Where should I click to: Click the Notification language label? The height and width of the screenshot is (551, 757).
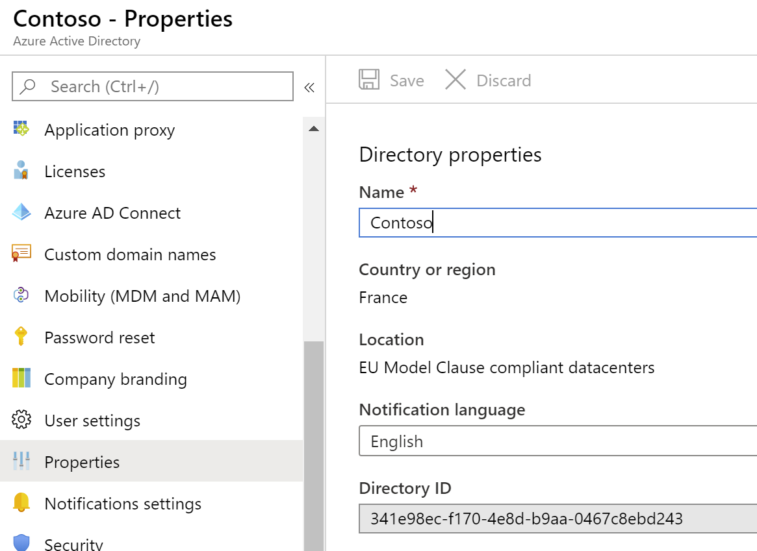[443, 410]
